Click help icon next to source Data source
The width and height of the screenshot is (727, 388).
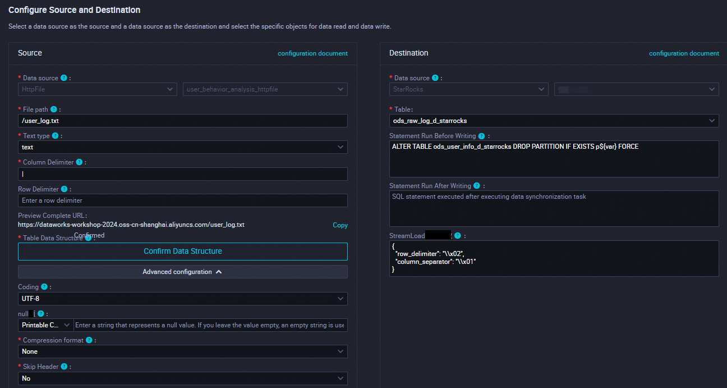click(64, 78)
